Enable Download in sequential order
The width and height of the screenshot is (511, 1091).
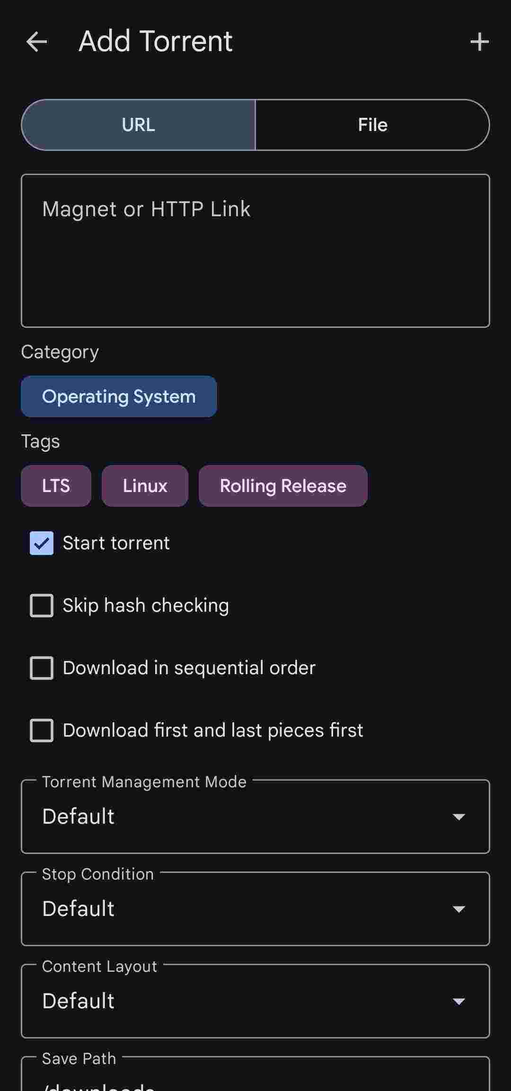click(42, 668)
